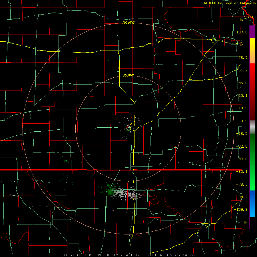This screenshot has width=257, height=257.
Task: Select the -32.0 legend value
Action: (242, 146)
